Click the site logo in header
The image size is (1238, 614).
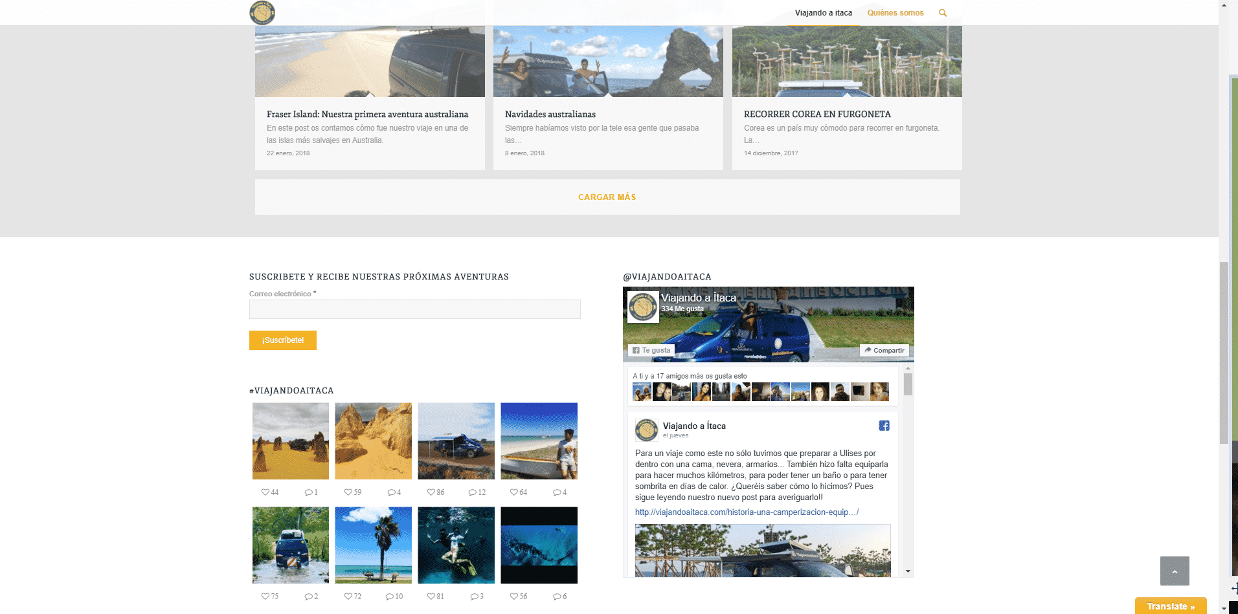262,13
